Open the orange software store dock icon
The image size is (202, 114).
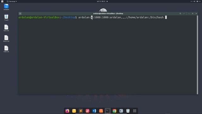(101, 111)
